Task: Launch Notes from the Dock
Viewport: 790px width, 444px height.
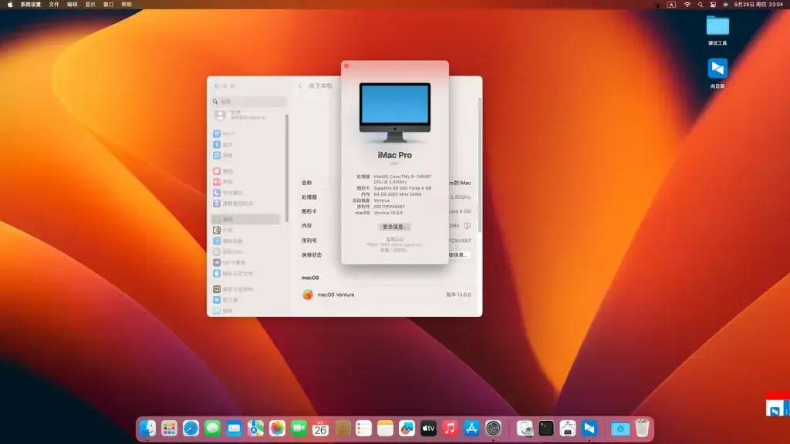Action: (386, 429)
